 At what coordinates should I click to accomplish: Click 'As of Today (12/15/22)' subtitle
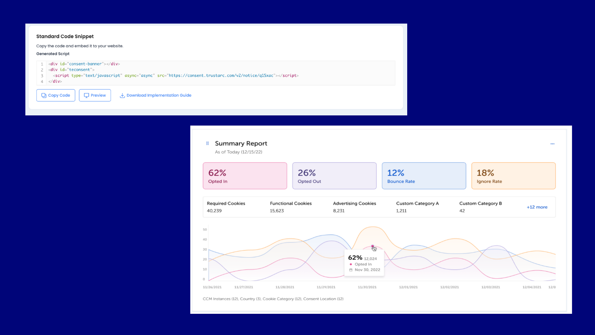point(238,152)
